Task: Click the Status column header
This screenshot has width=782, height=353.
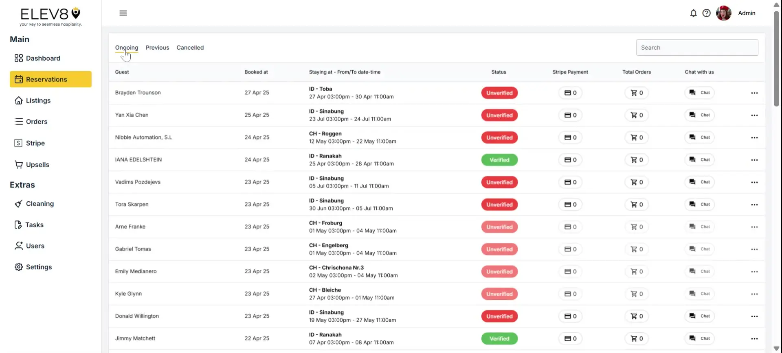Action: tap(499, 72)
